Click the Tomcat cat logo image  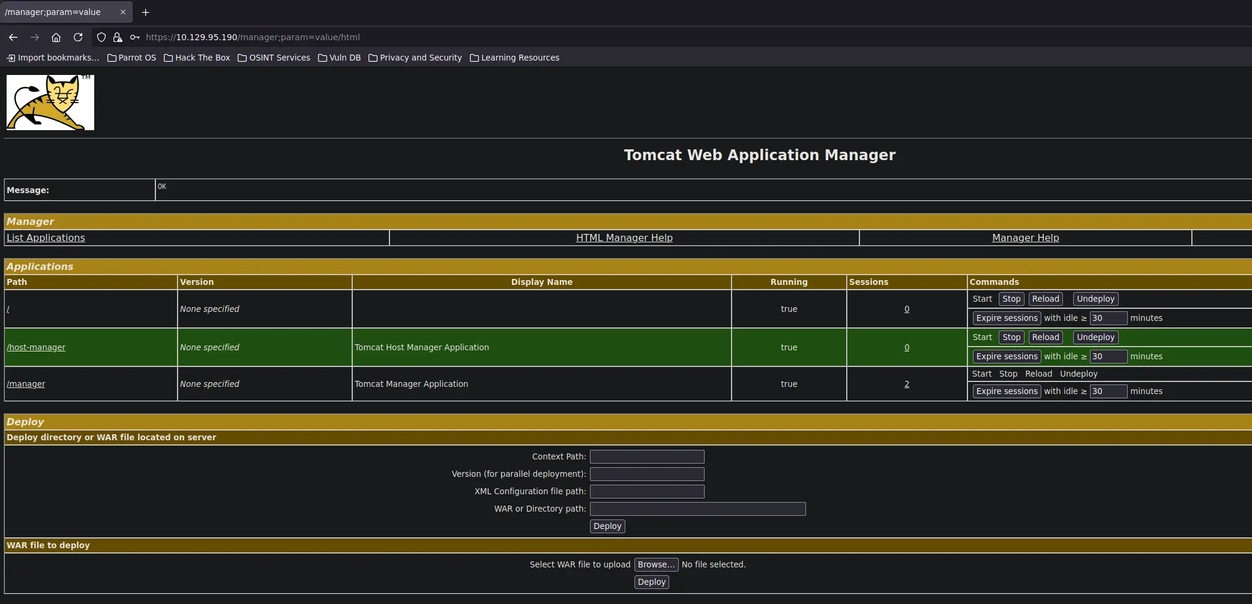(x=50, y=103)
